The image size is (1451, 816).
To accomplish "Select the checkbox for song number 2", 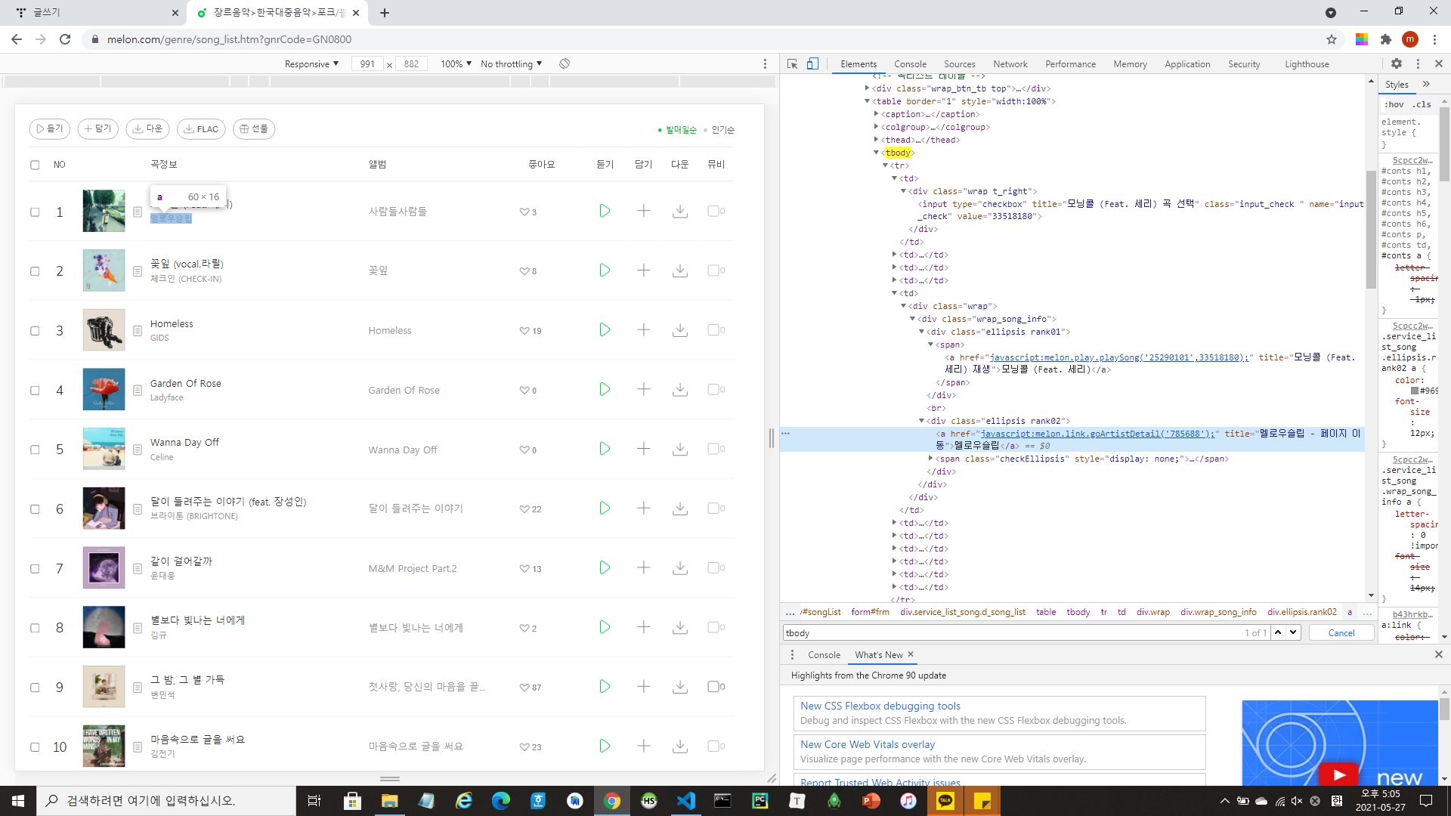I will coord(35,271).
